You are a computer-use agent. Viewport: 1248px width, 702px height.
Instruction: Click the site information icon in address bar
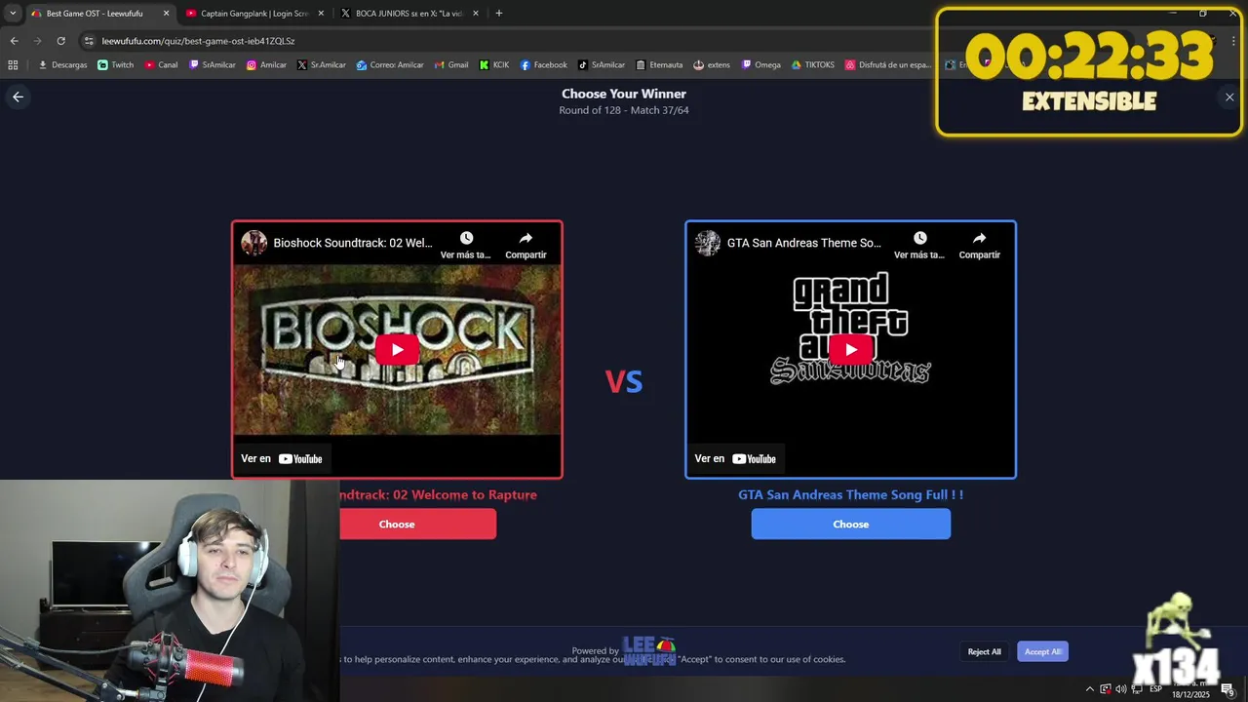coord(89,41)
